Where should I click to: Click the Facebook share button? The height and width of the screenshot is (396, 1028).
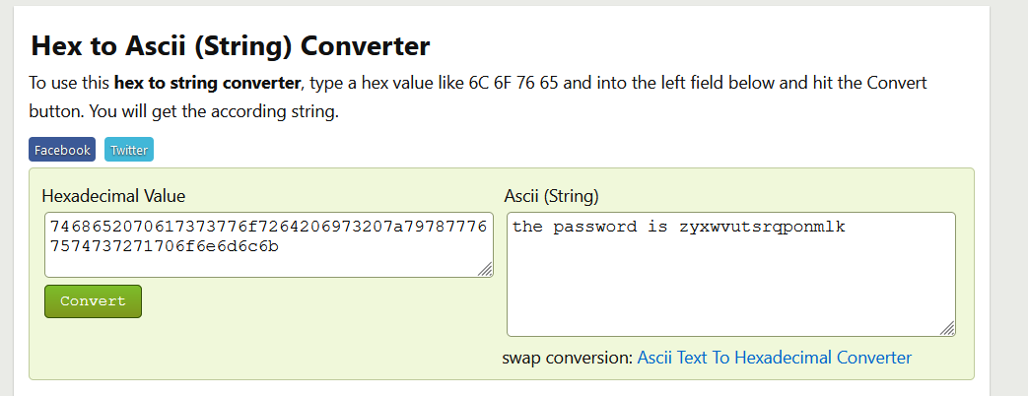click(62, 150)
